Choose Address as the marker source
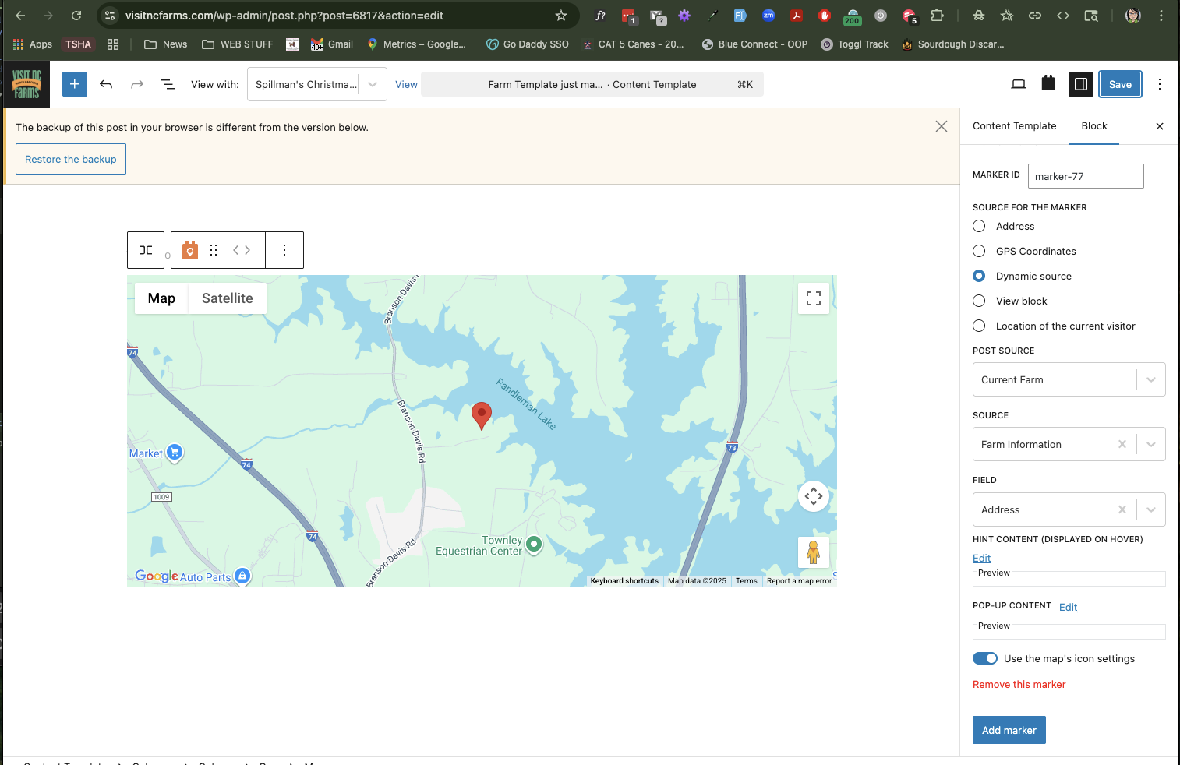Image resolution: width=1180 pixels, height=765 pixels. (x=979, y=226)
